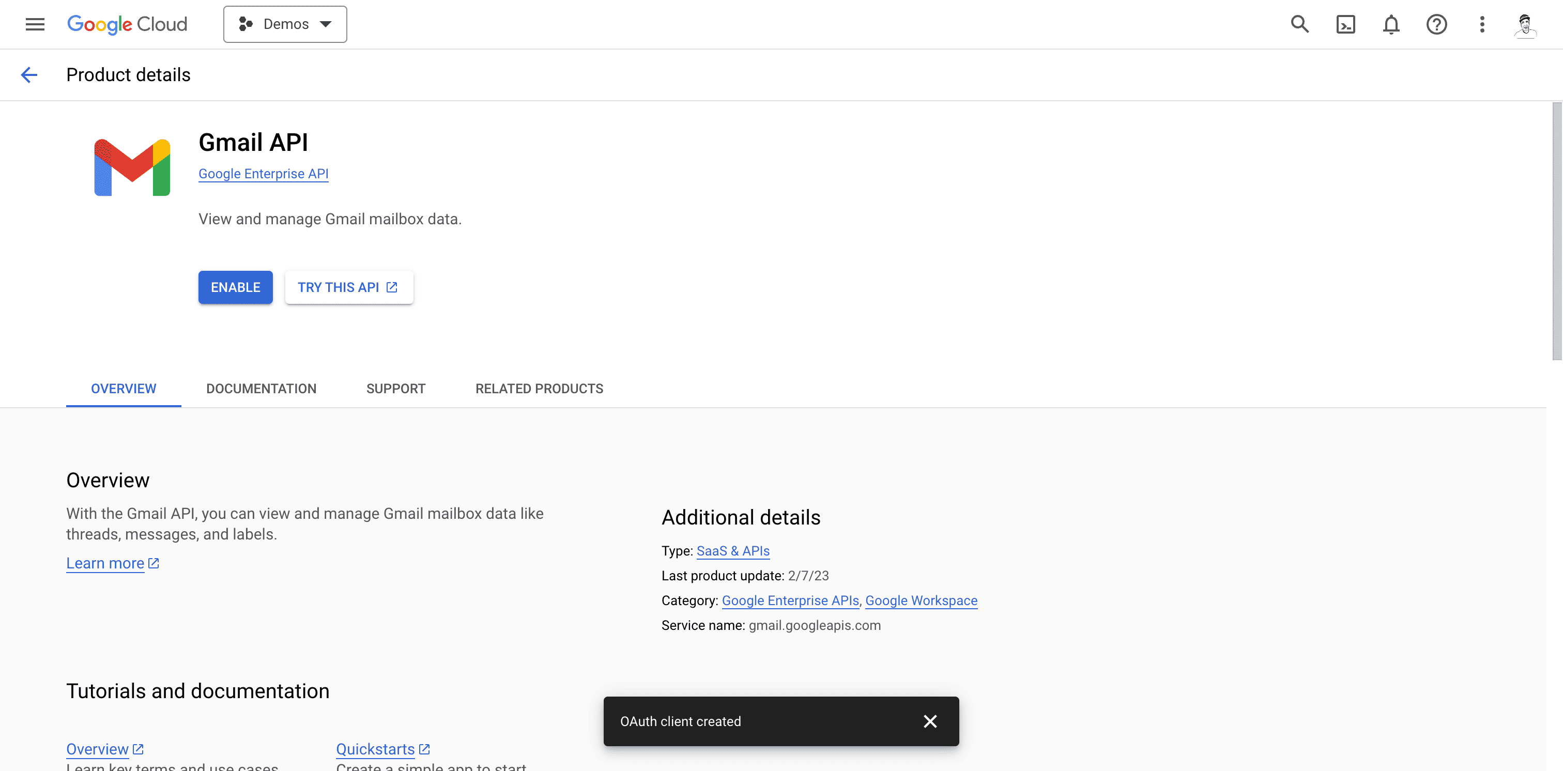Open the Cloud Shell terminal icon
This screenshot has width=1563, height=771.
tap(1345, 24)
